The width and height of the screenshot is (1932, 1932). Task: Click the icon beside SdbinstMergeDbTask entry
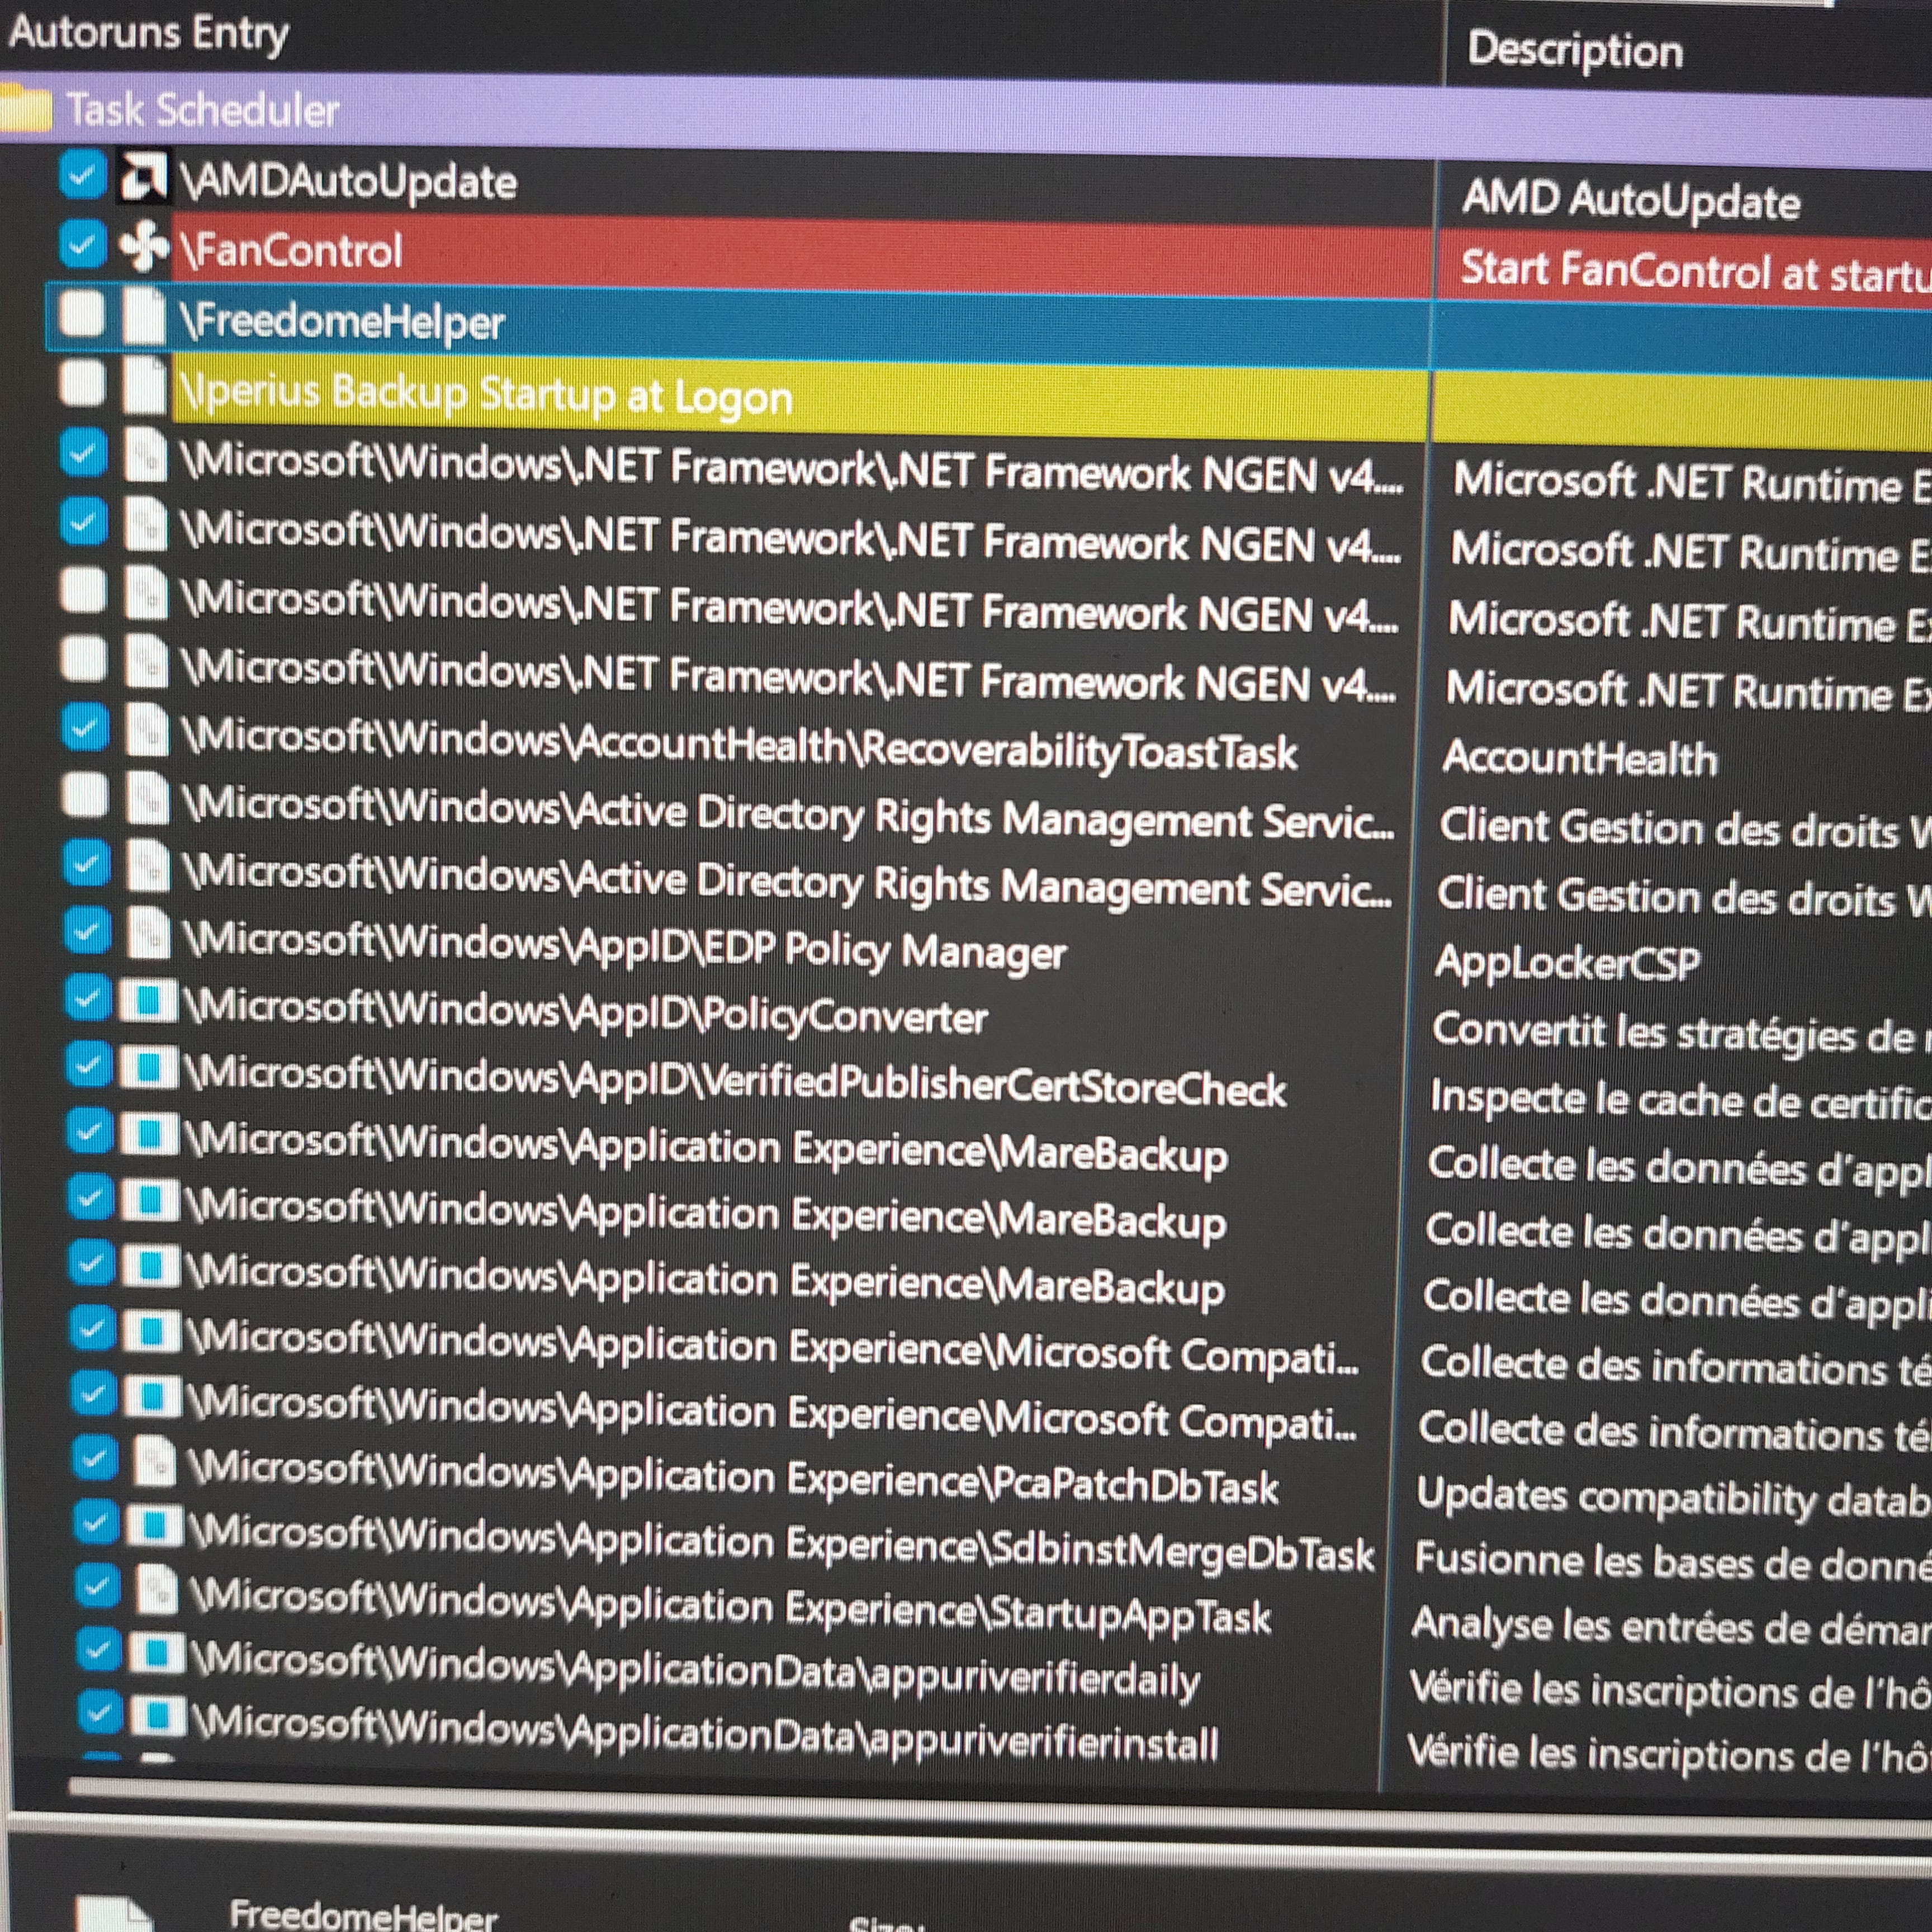155,1526
